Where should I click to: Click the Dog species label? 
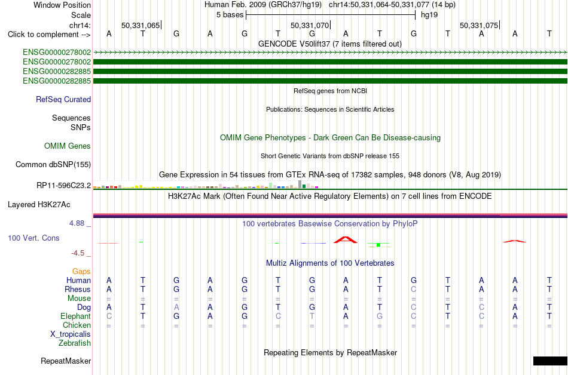(x=84, y=308)
